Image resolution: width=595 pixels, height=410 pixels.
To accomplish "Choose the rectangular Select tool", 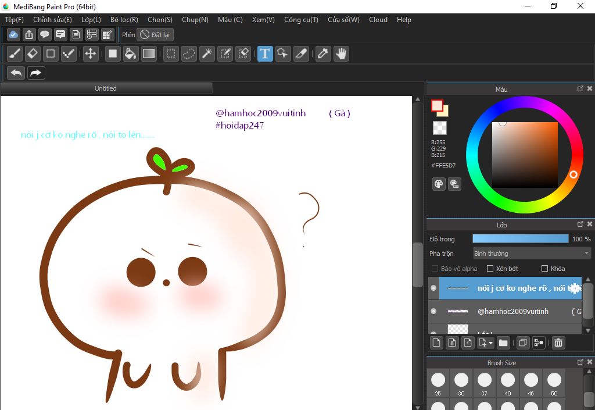I will 171,54.
